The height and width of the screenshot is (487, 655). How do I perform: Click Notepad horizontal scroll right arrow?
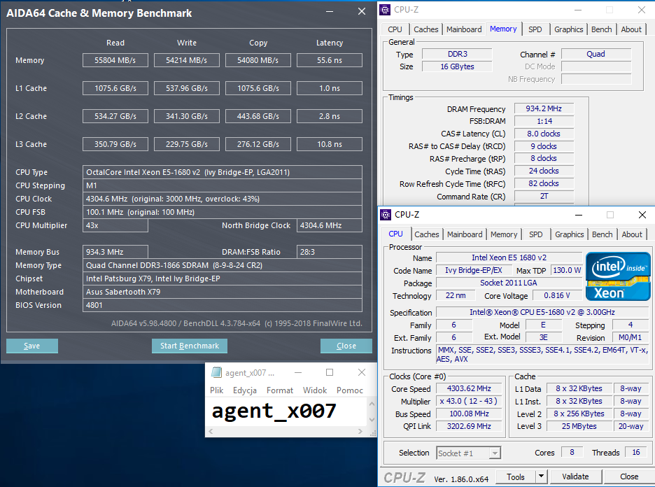[360, 432]
